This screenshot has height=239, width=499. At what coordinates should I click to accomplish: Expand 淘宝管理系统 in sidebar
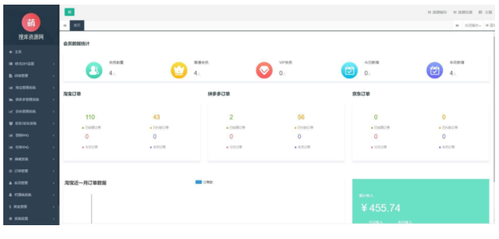pos(31,88)
